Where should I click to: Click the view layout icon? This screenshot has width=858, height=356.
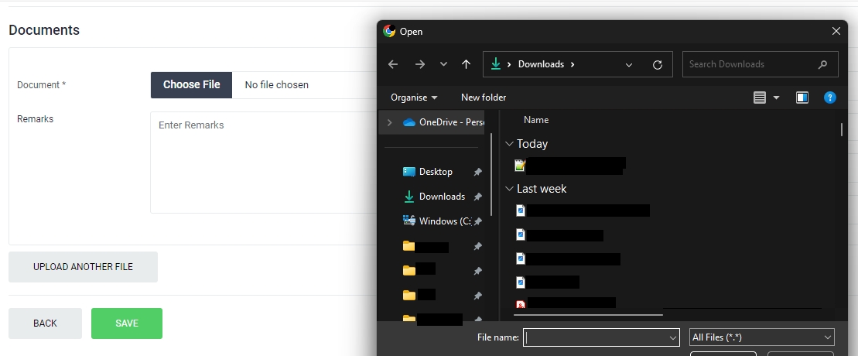point(760,98)
